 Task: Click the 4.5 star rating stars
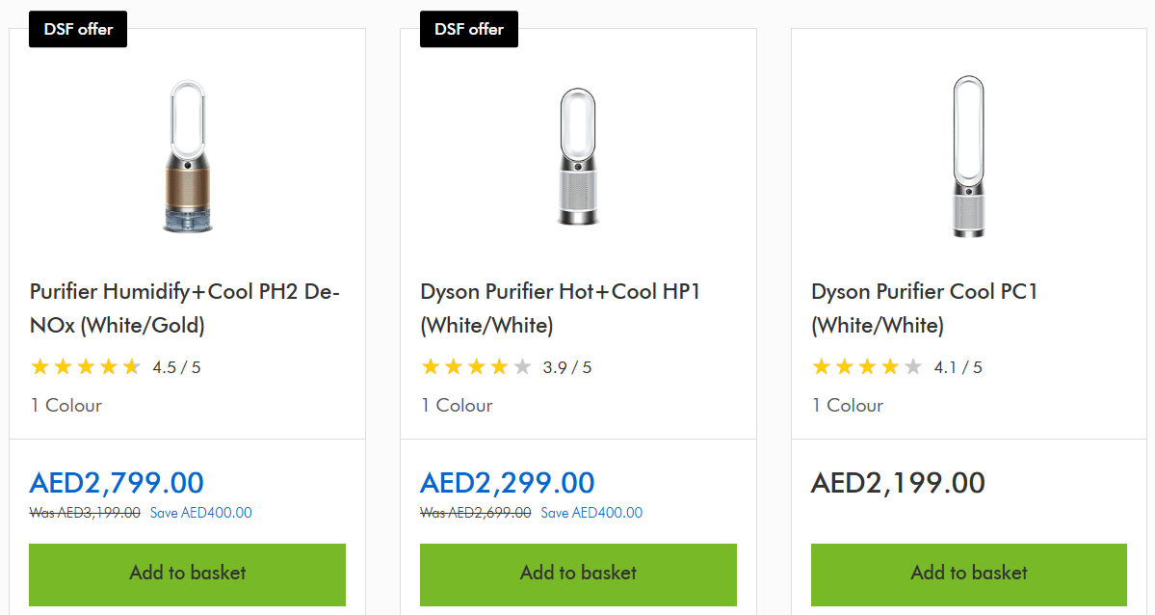click(x=86, y=367)
